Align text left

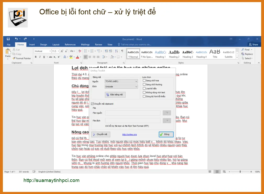coord(86,57)
